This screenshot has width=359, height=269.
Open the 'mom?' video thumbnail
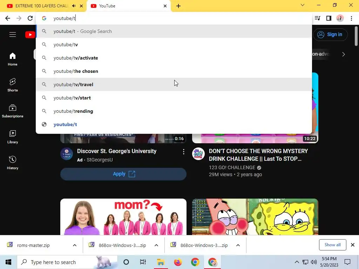coord(123,217)
